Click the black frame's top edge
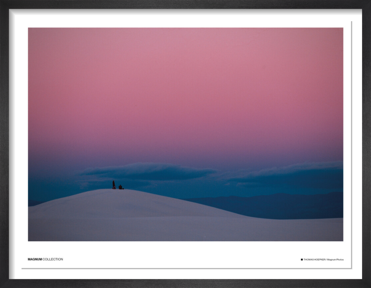This screenshot has height=288, width=371. [x=185, y=4]
